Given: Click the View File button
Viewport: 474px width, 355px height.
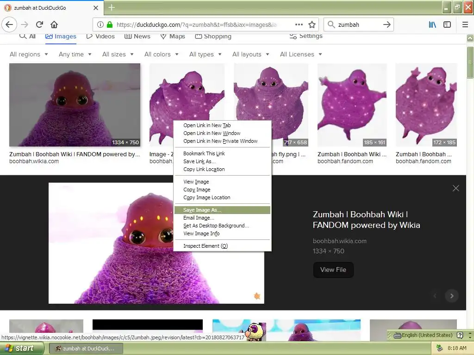Looking at the screenshot, I should [x=333, y=269].
